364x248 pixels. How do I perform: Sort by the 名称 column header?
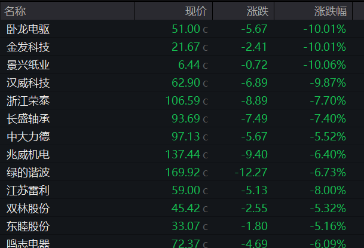click(x=19, y=11)
